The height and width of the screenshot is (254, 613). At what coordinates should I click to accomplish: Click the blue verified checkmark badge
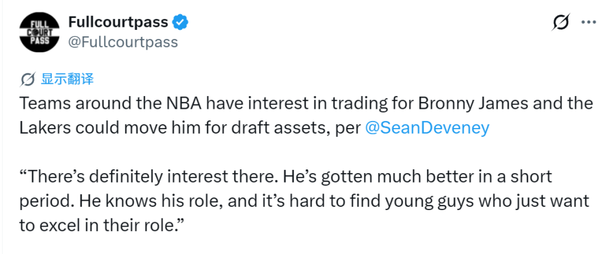[x=181, y=22]
